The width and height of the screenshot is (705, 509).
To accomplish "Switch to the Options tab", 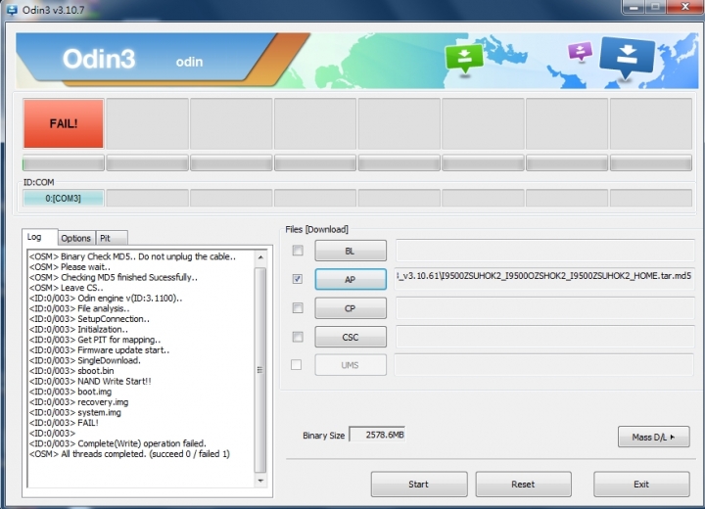I will tap(75, 238).
